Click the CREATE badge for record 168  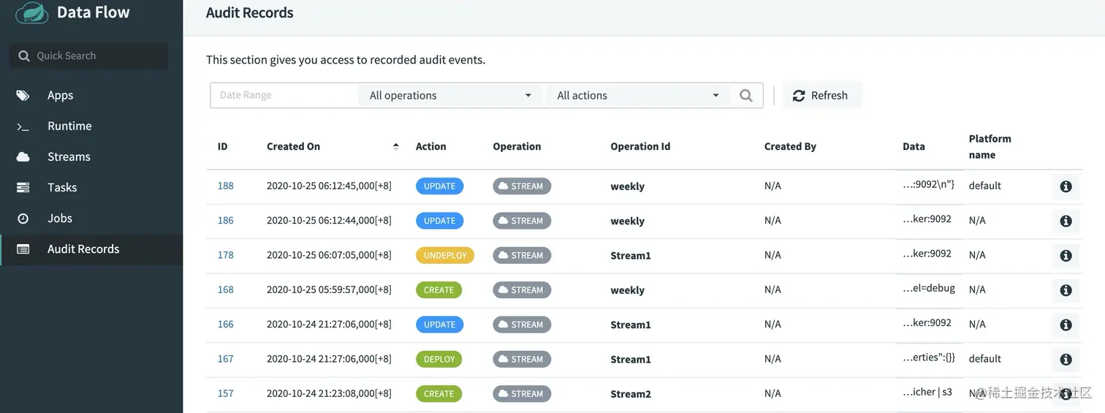pos(438,289)
